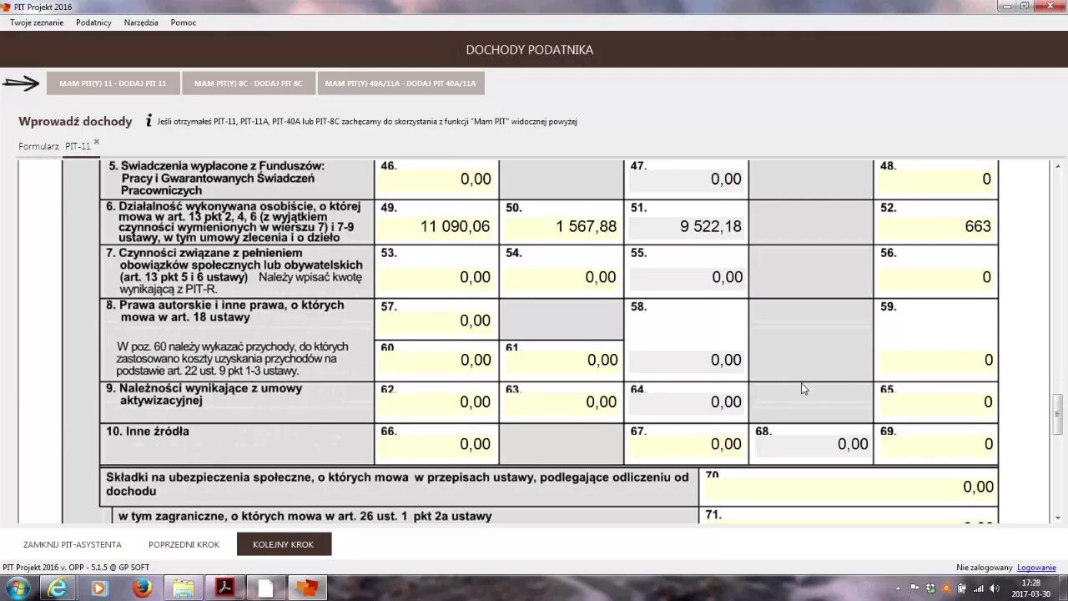Click the orange Avast tray icon

click(x=946, y=588)
